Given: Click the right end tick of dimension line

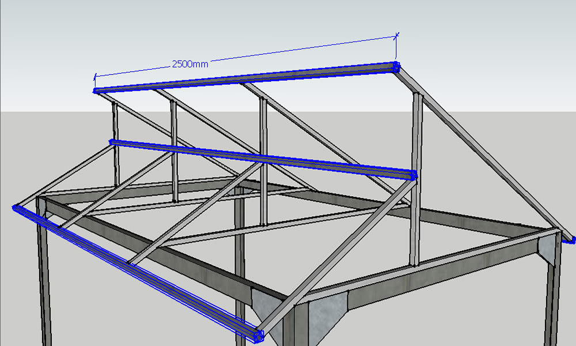Looking at the screenshot, I should point(396,37).
